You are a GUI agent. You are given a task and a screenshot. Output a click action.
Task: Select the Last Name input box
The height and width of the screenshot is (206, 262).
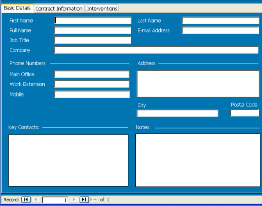(x=221, y=21)
